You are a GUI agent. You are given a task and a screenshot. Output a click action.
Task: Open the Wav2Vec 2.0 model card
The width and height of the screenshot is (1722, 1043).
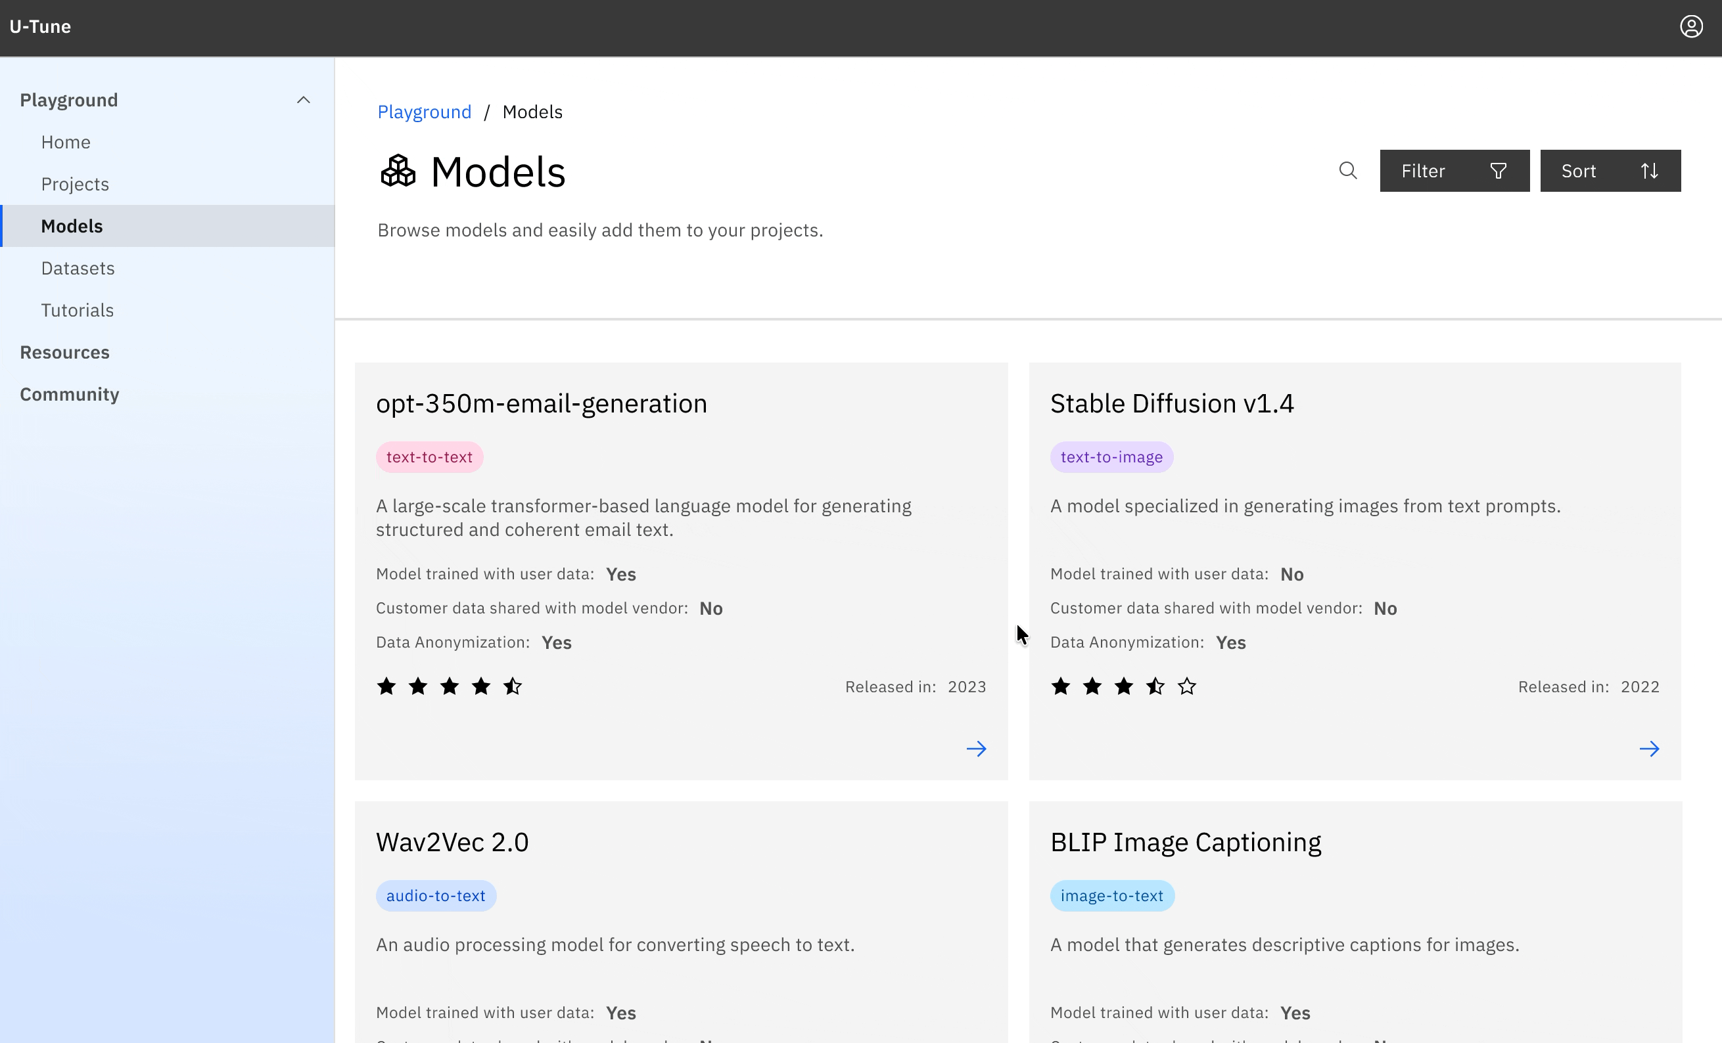452,842
